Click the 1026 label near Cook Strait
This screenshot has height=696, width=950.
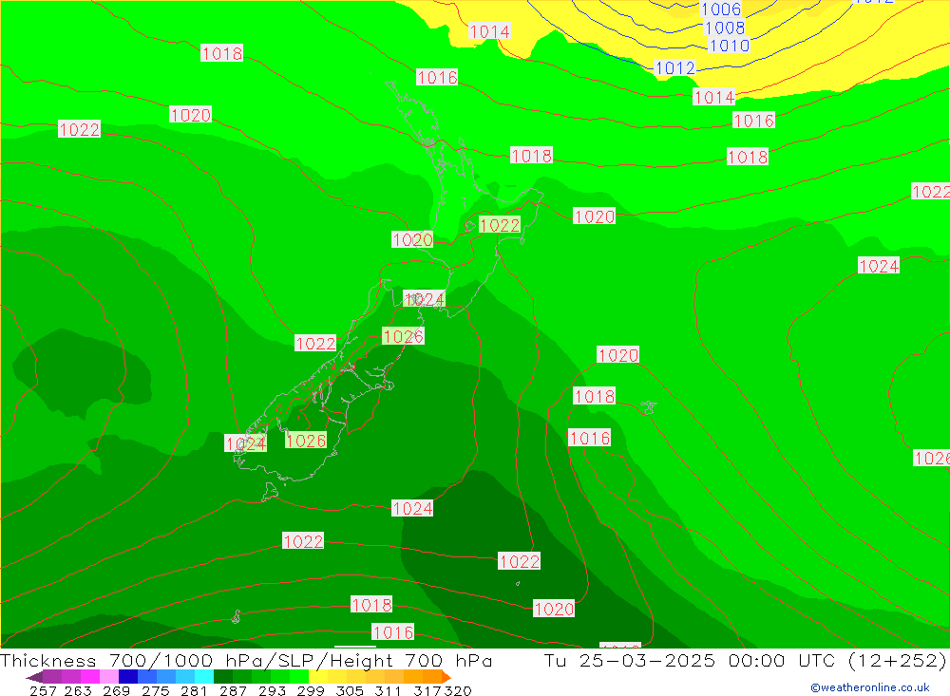pos(403,336)
